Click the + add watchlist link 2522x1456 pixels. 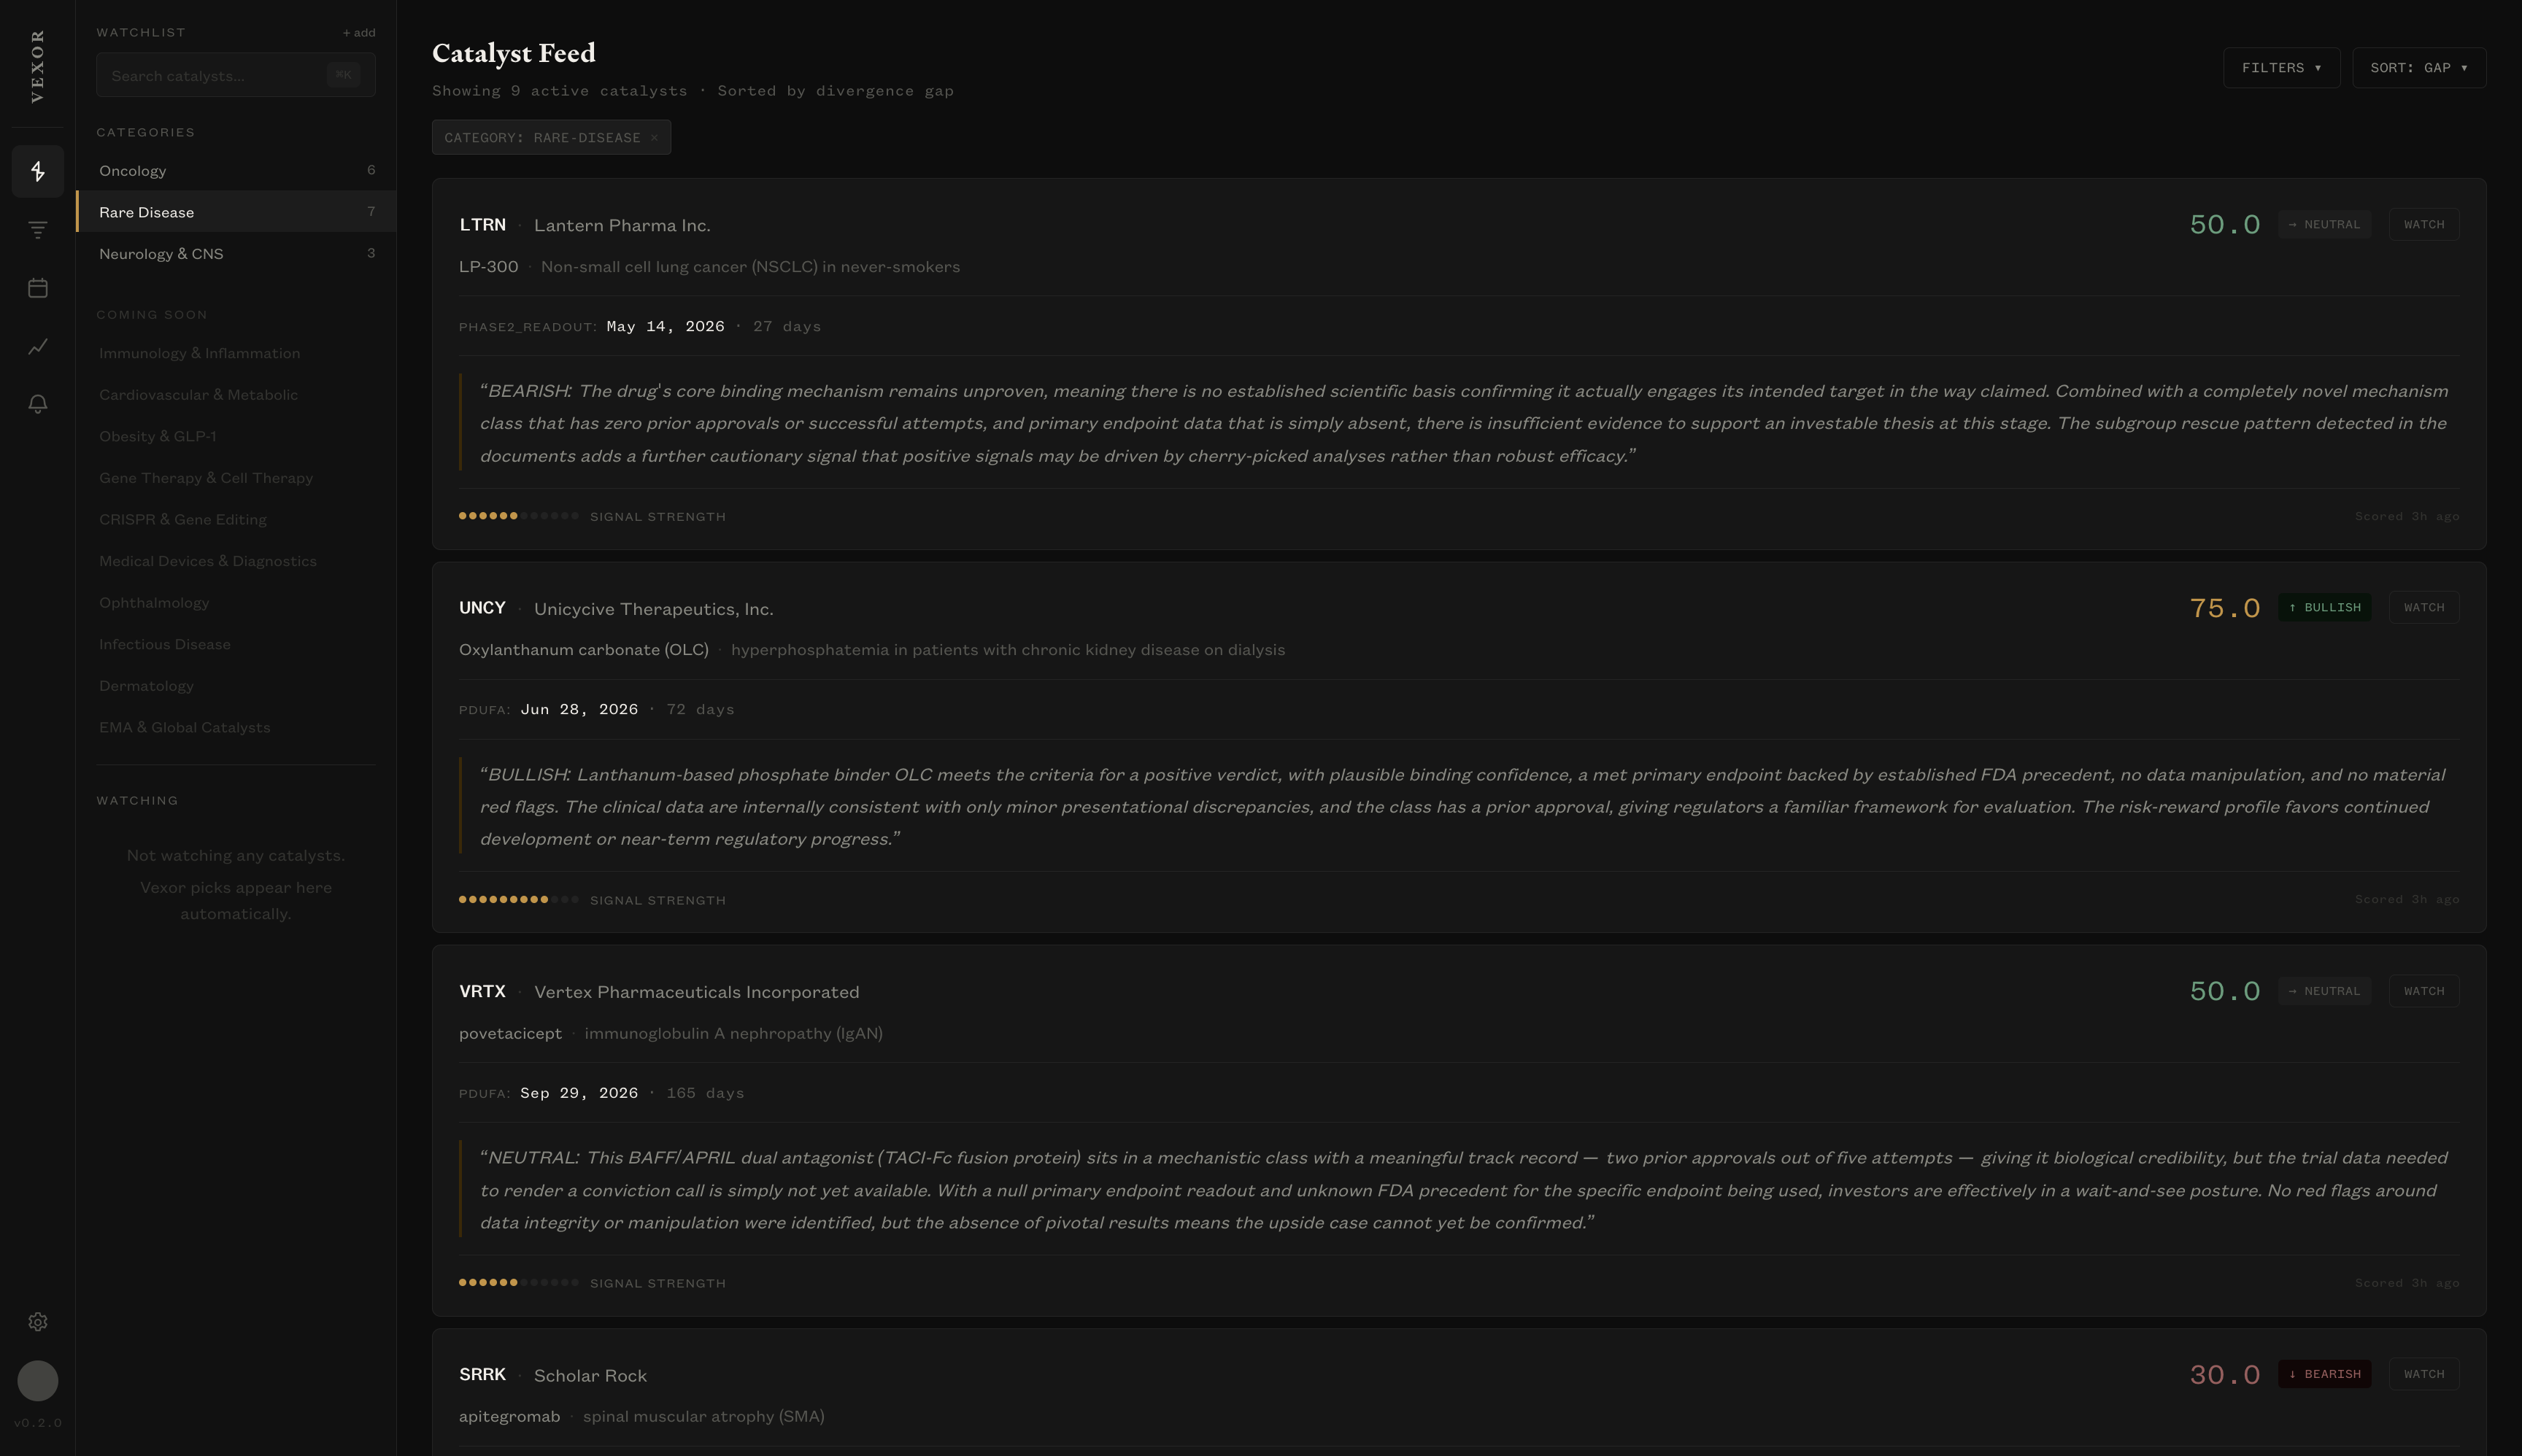point(359,33)
